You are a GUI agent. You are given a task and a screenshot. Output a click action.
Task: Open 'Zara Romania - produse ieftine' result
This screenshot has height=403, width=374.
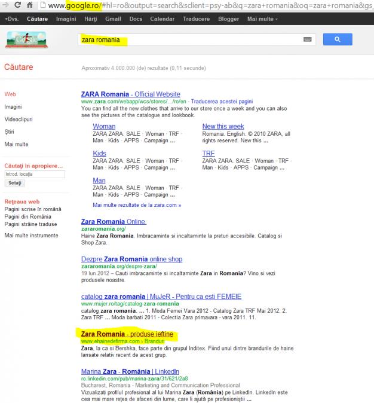coord(127,334)
